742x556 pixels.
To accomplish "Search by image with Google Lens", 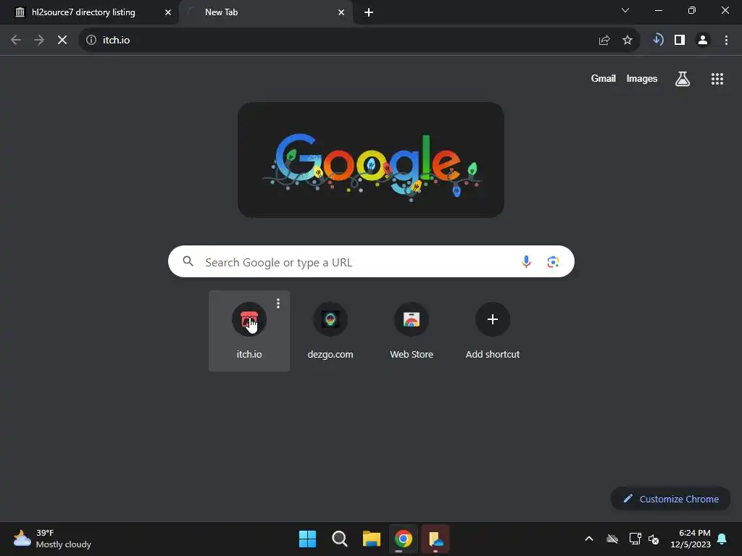I will point(553,261).
